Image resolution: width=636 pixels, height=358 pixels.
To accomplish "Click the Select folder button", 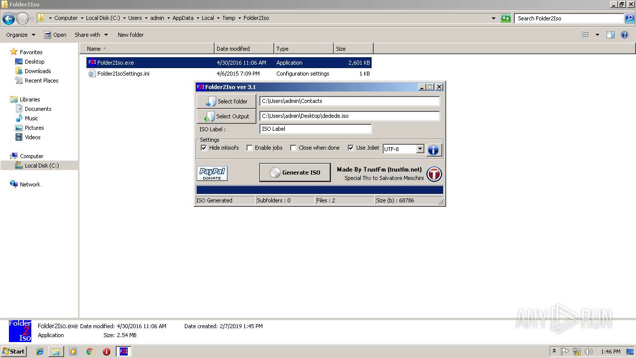I will (227, 101).
